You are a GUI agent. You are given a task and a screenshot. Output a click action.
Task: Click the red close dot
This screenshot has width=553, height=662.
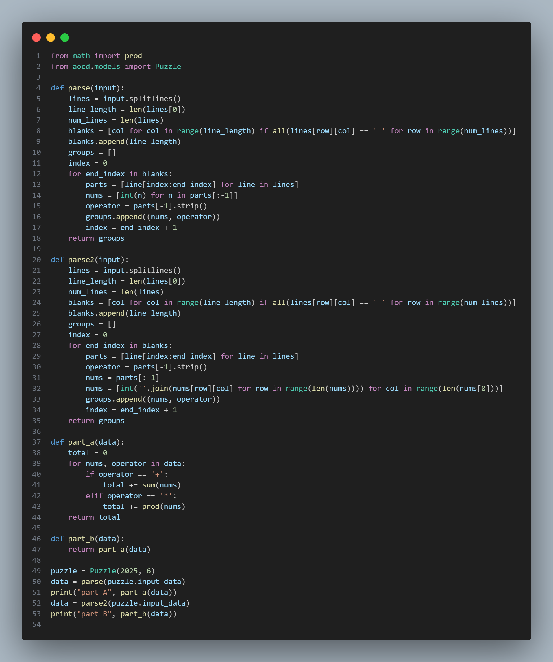click(x=36, y=38)
